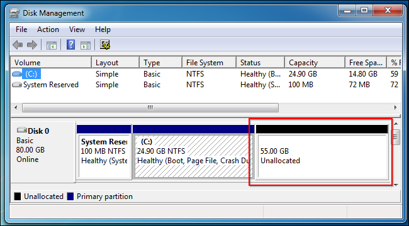Click NTFS file system cell for (C:)
Viewport: 409px width, 226px height.
point(195,74)
